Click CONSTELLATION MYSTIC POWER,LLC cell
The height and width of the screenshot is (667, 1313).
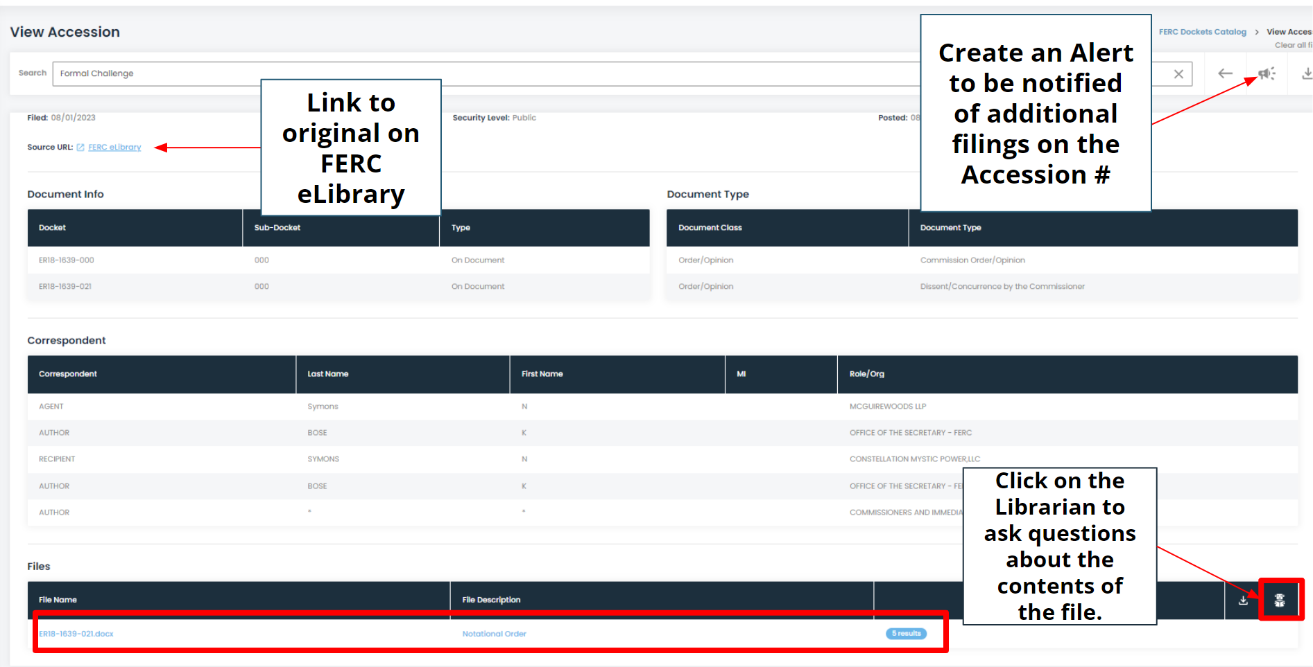tap(915, 459)
